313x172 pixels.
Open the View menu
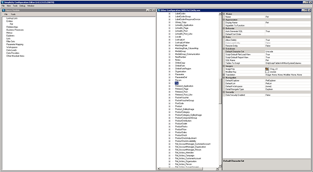[x=9, y=6]
